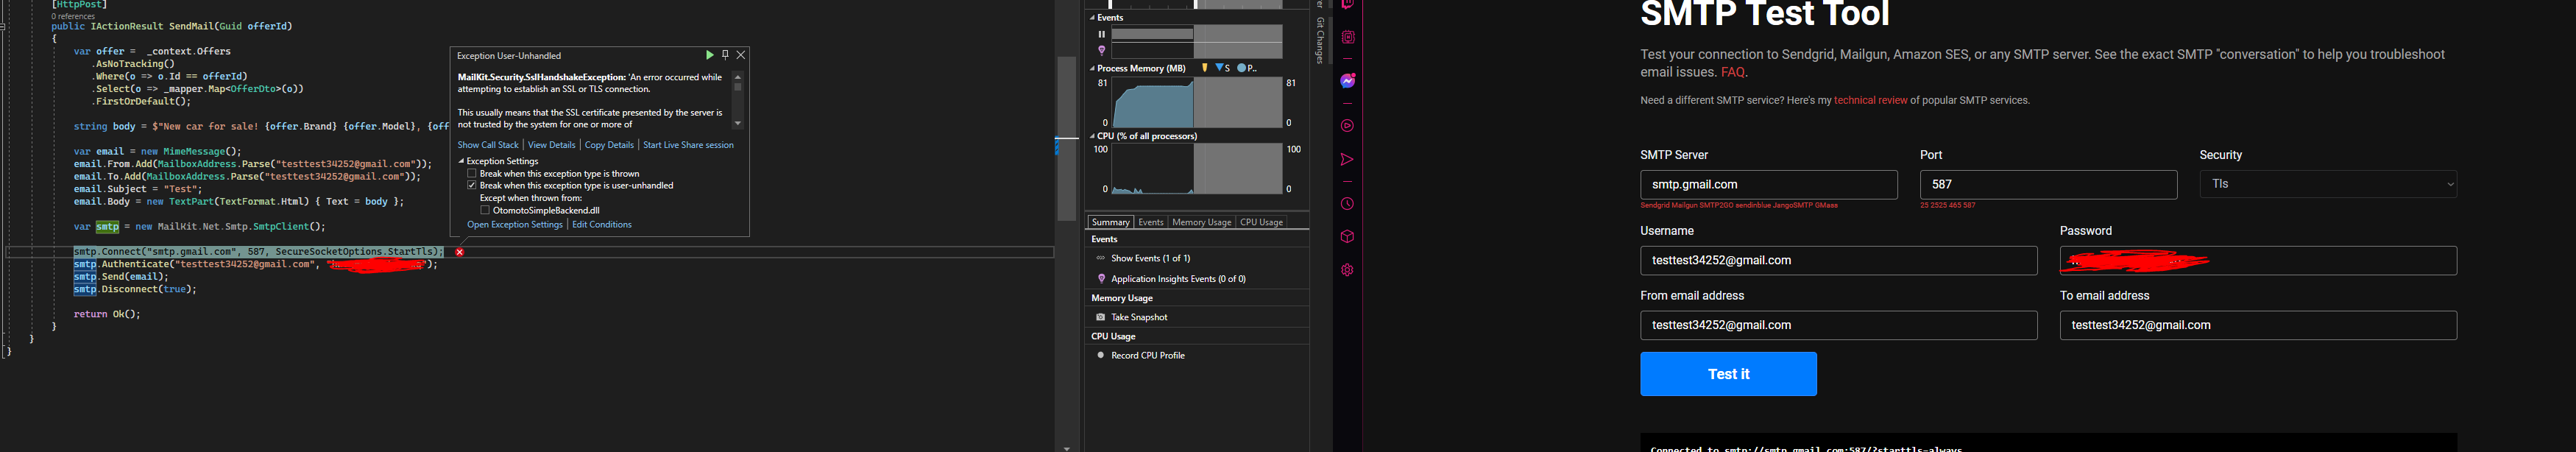Enable 'Break when this exception type is thrown'
The image size is (2576, 452).
tap(472, 174)
